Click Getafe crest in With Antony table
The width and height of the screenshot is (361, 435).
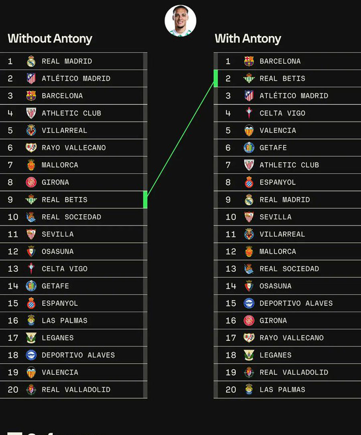pyautogui.click(x=249, y=148)
